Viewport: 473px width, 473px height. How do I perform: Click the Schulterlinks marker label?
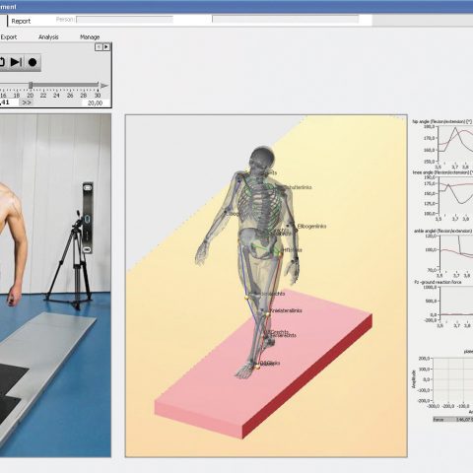pos(298,187)
